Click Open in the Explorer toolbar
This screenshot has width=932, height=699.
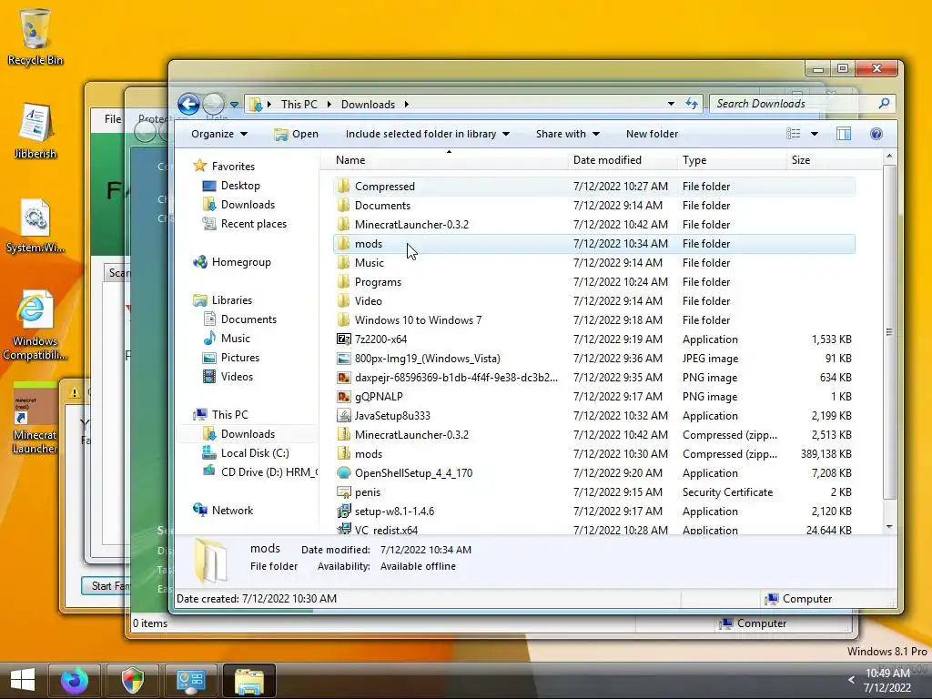[296, 134]
